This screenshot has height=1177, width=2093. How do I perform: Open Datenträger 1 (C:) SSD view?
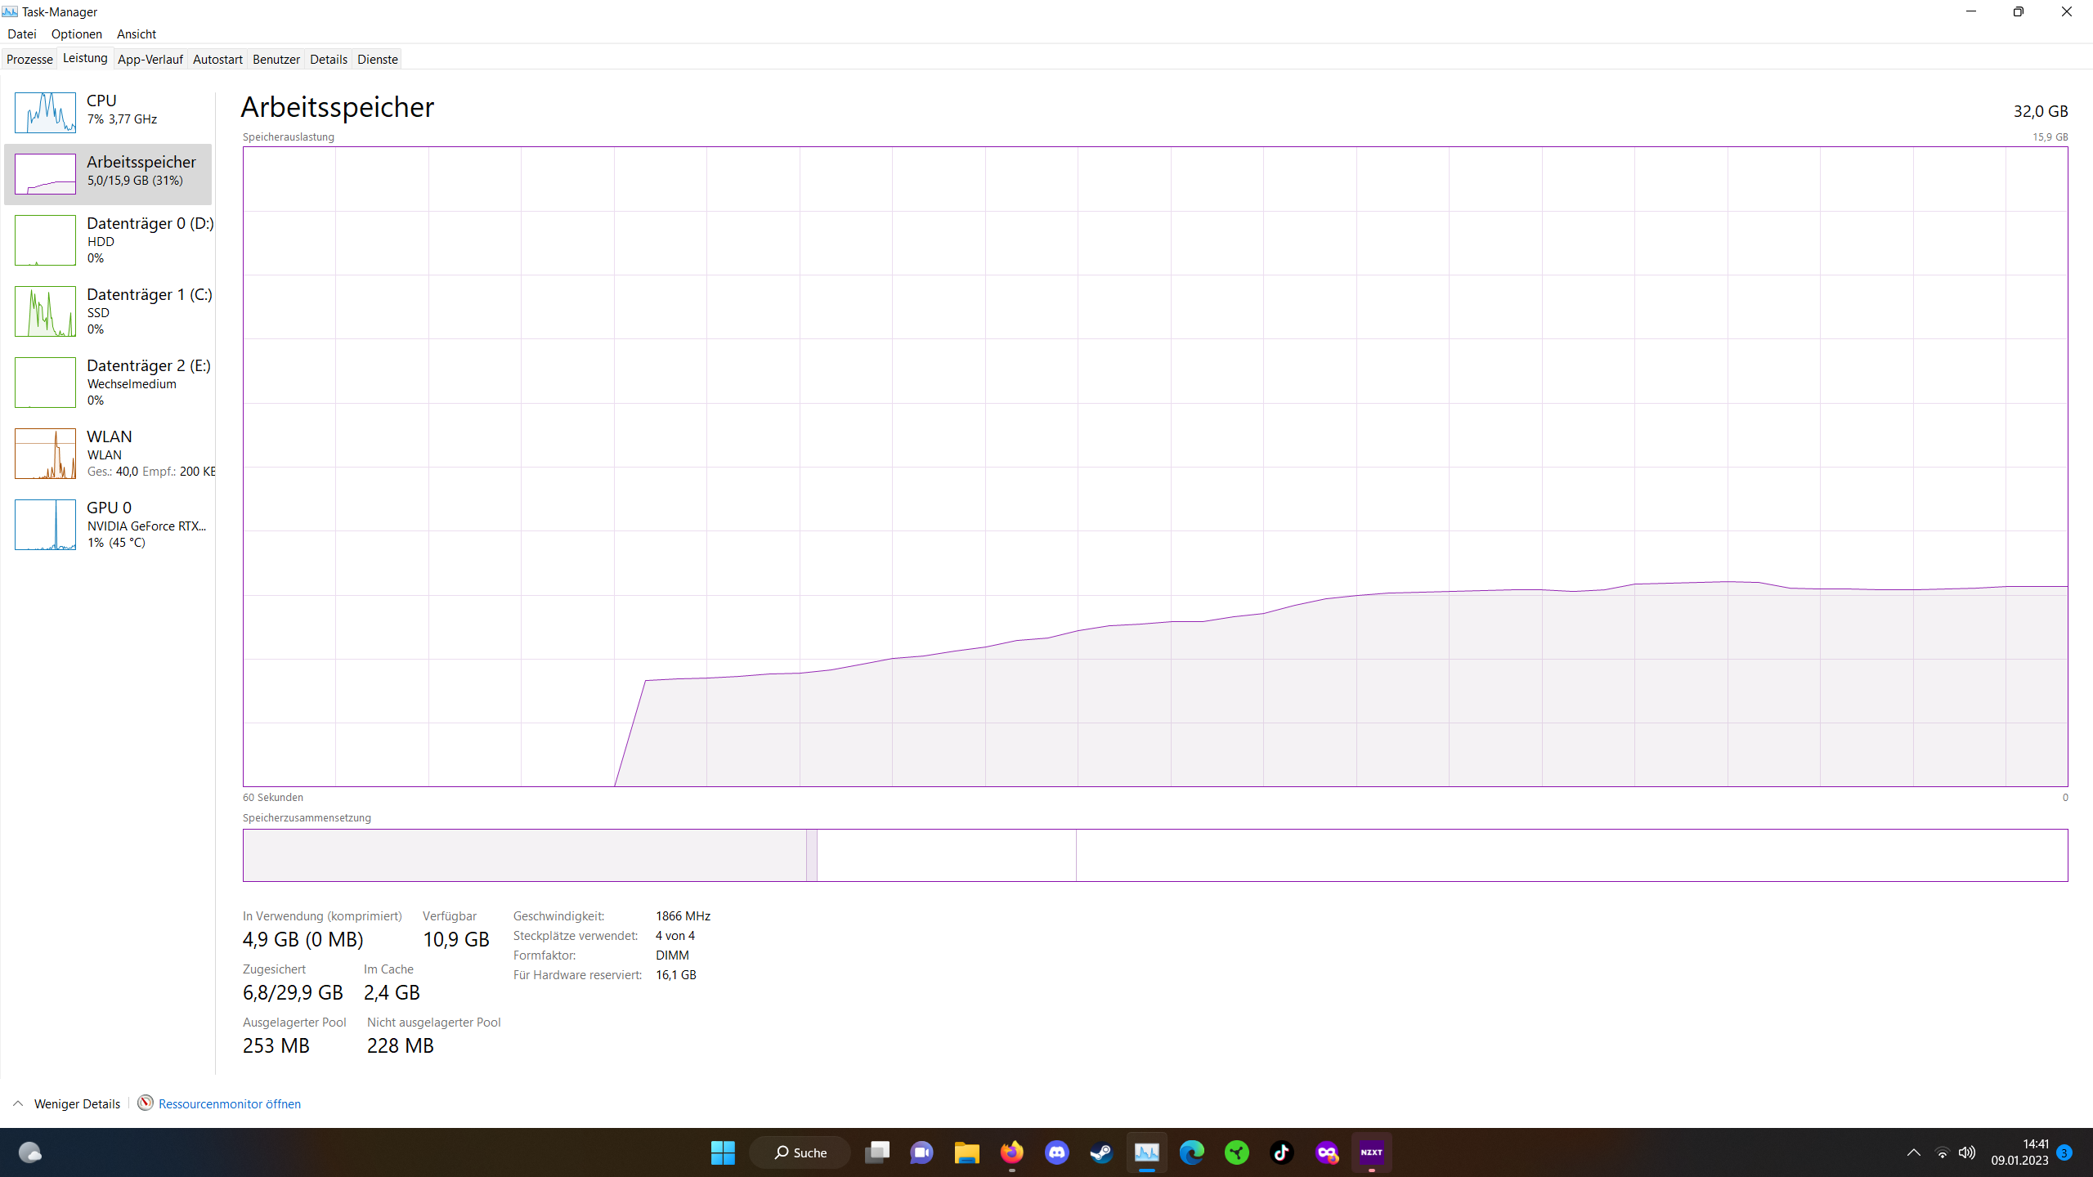click(x=108, y=311)
